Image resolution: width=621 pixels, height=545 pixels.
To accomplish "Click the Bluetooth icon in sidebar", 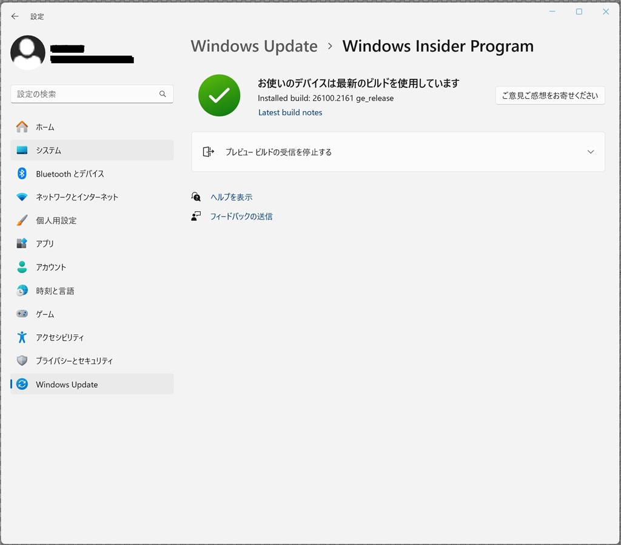I will [22, 174].
